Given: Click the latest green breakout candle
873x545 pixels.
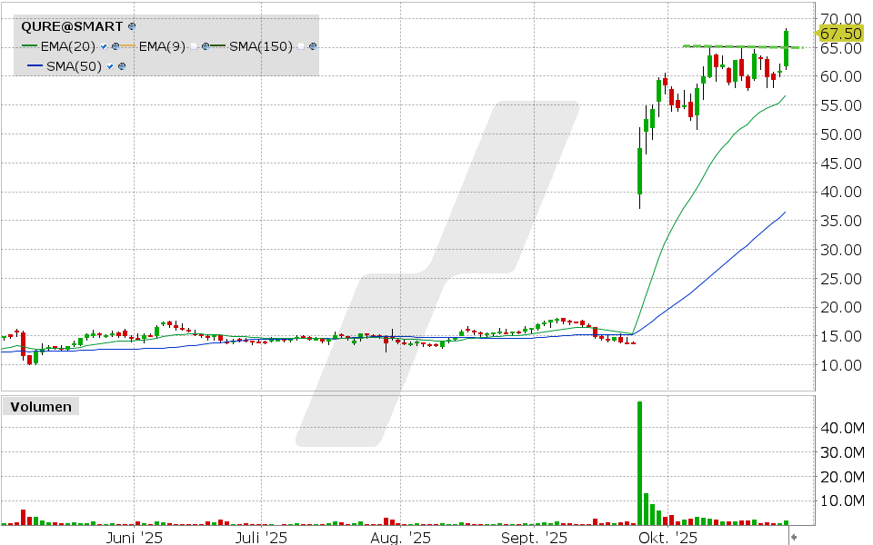Looking at the screenshot, I should (786, 49).
